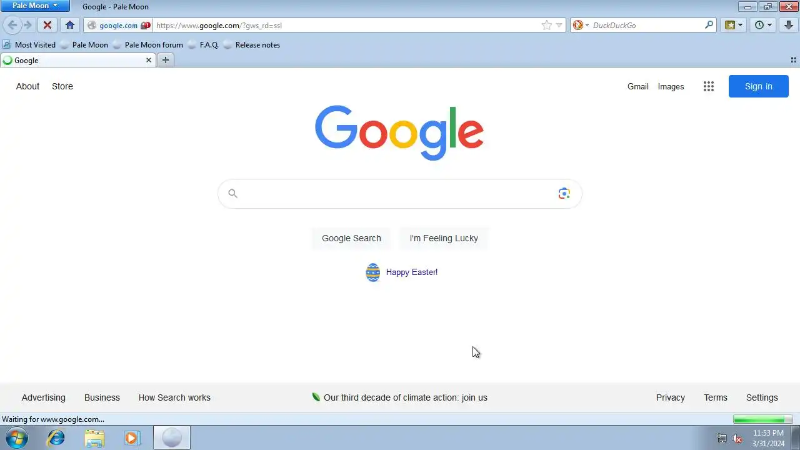Image resolution: width=800 pixels, height=450 pixels.
Task: Click the Easter egg icon
Action: [x=373, y=272]
